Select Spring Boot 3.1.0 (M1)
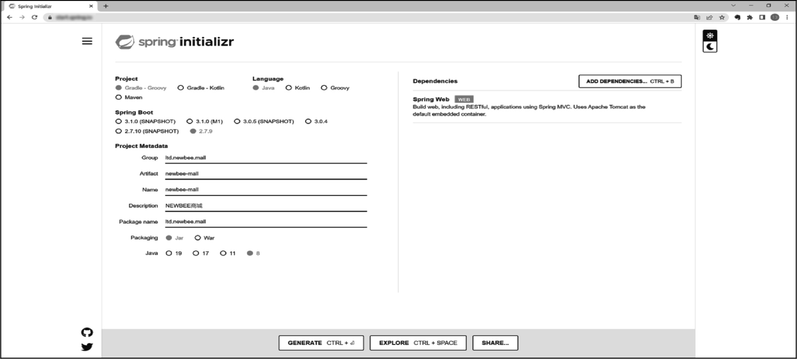This screenshot has width=797, height=359. tap(205, 121)
